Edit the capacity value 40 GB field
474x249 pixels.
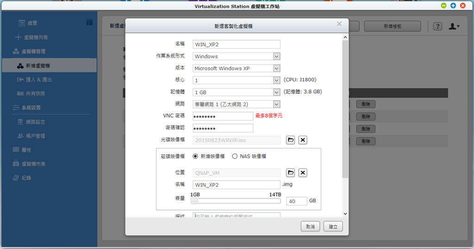(x=297, y=201)
